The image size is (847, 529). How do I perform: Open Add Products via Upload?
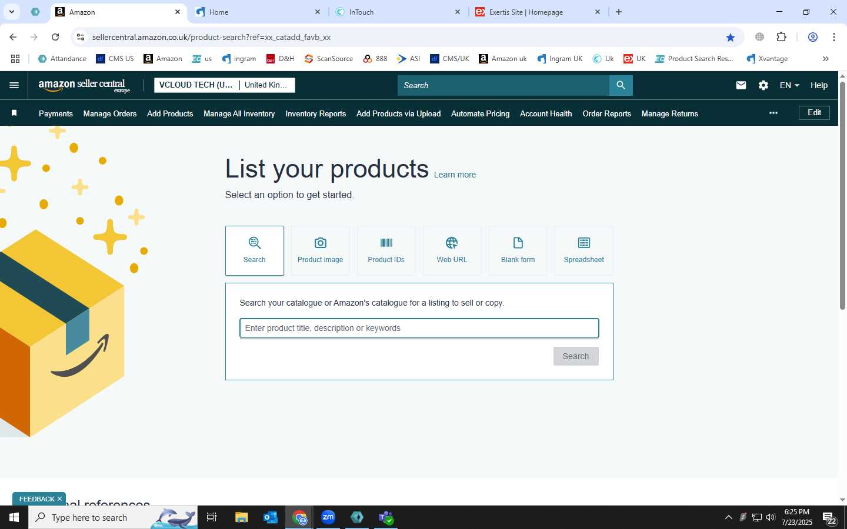399,113
